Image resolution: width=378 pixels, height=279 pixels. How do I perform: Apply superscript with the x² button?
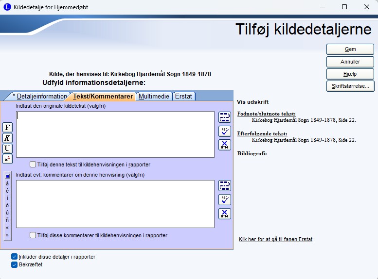click(x=7, y=159)
